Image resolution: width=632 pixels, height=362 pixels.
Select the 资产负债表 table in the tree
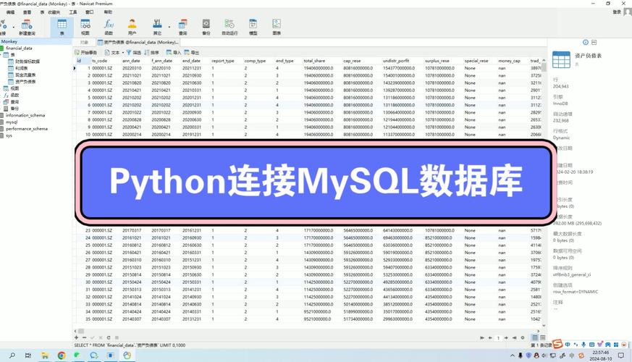25,82
